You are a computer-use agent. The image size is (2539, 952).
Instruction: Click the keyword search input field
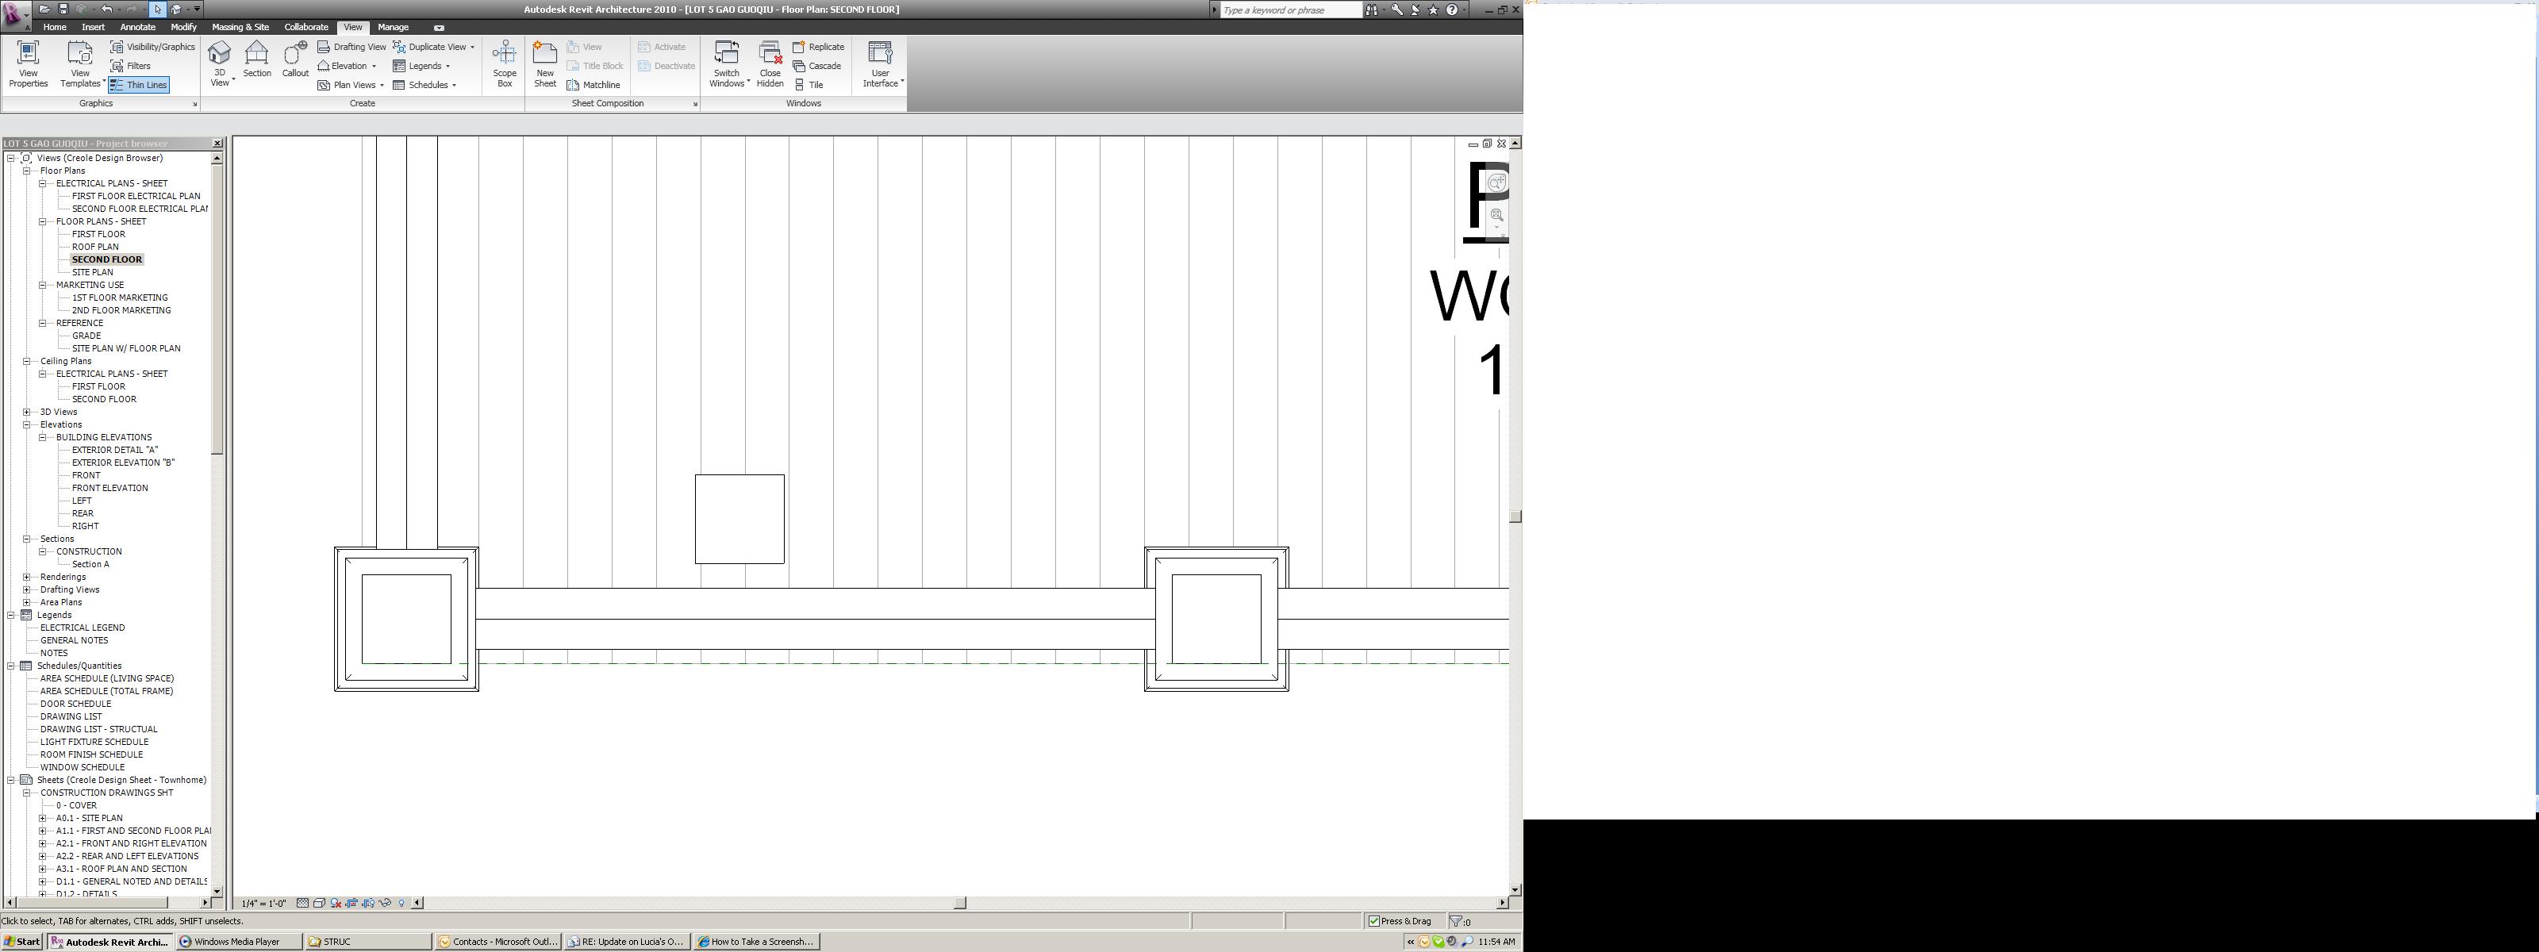pos(1289,10)
